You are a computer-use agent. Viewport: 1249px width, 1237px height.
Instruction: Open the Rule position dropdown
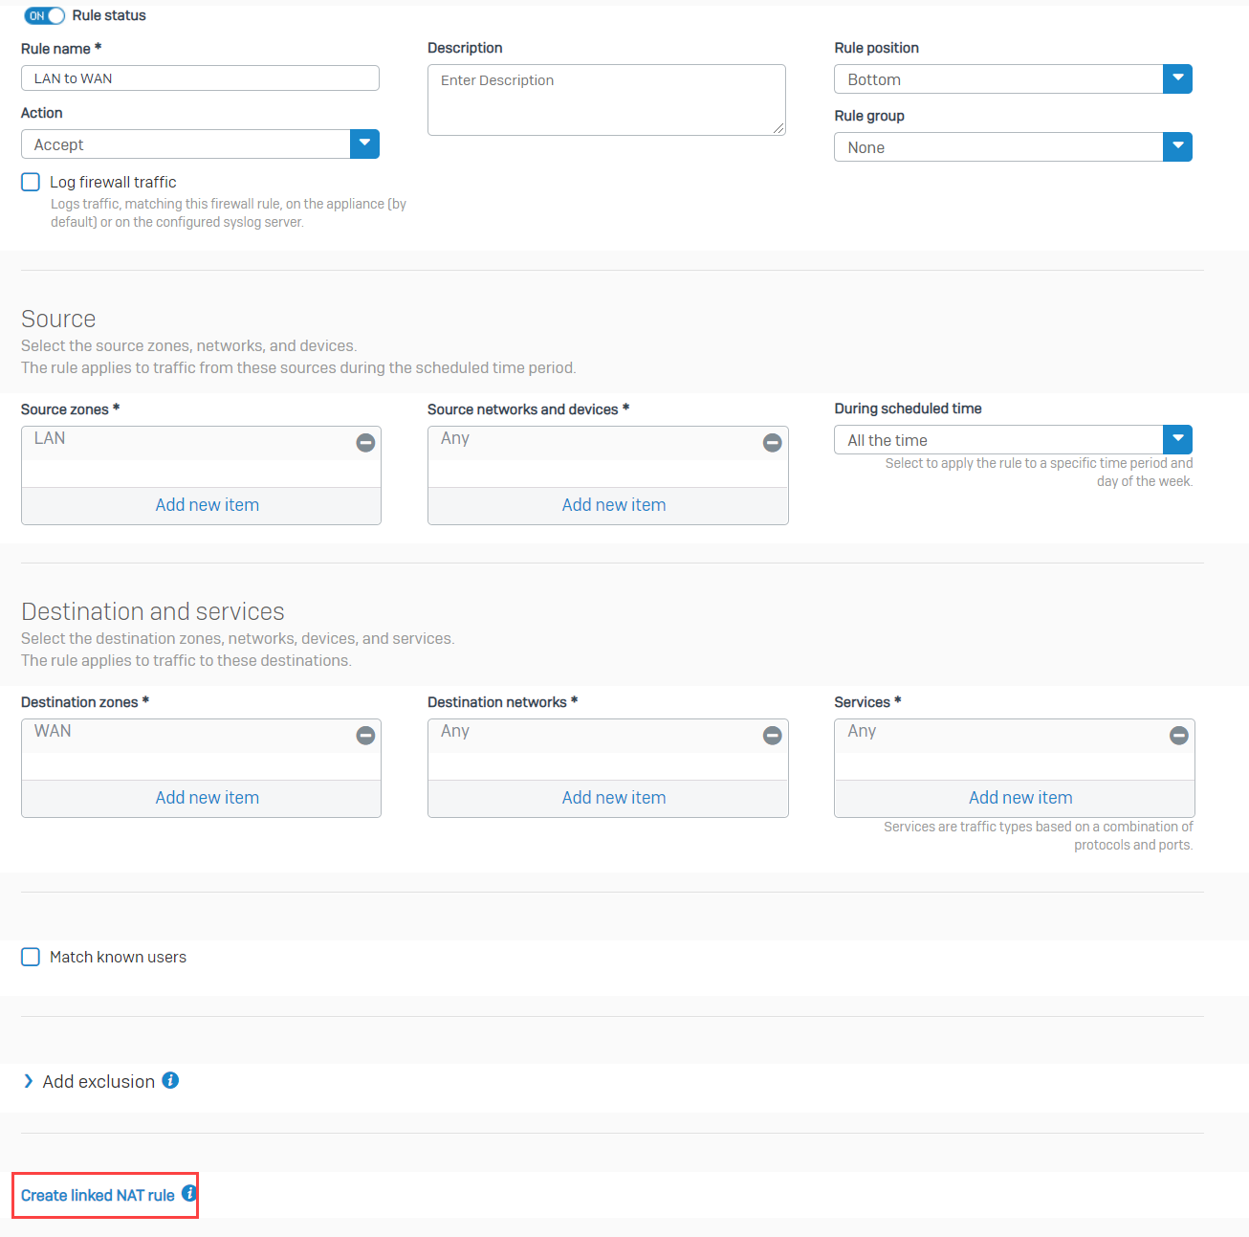point(1177,79)
